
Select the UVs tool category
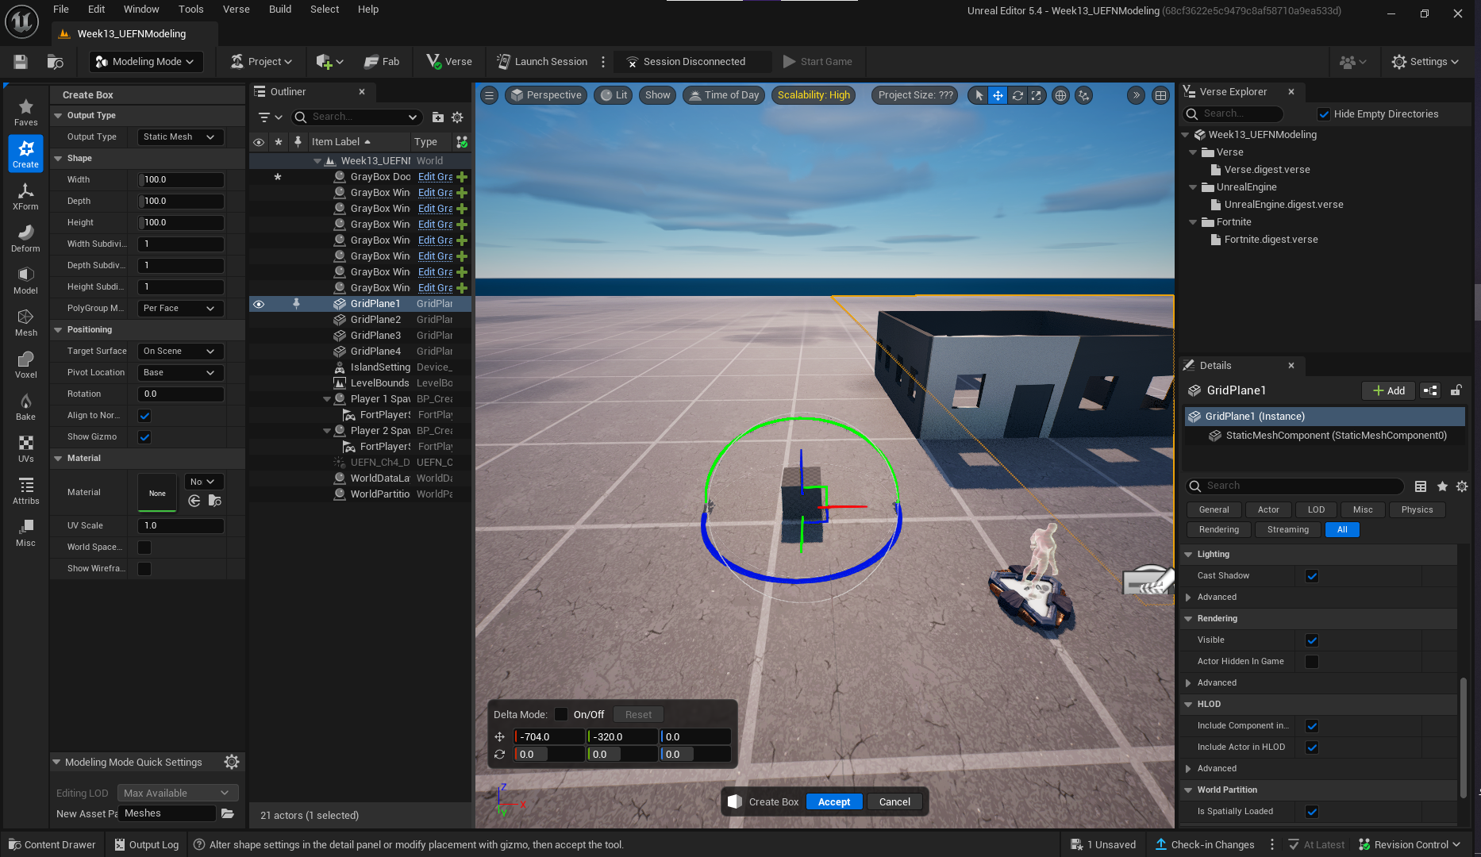[x=25, y=448]
